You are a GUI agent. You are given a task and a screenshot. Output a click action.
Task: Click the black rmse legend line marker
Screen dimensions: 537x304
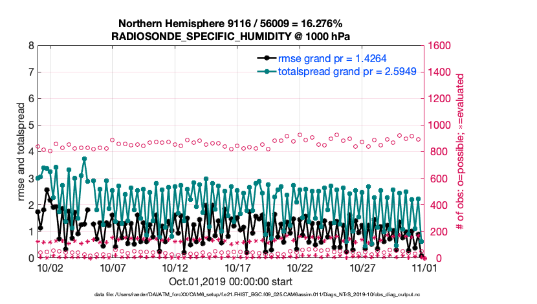(x=263, y=57)
